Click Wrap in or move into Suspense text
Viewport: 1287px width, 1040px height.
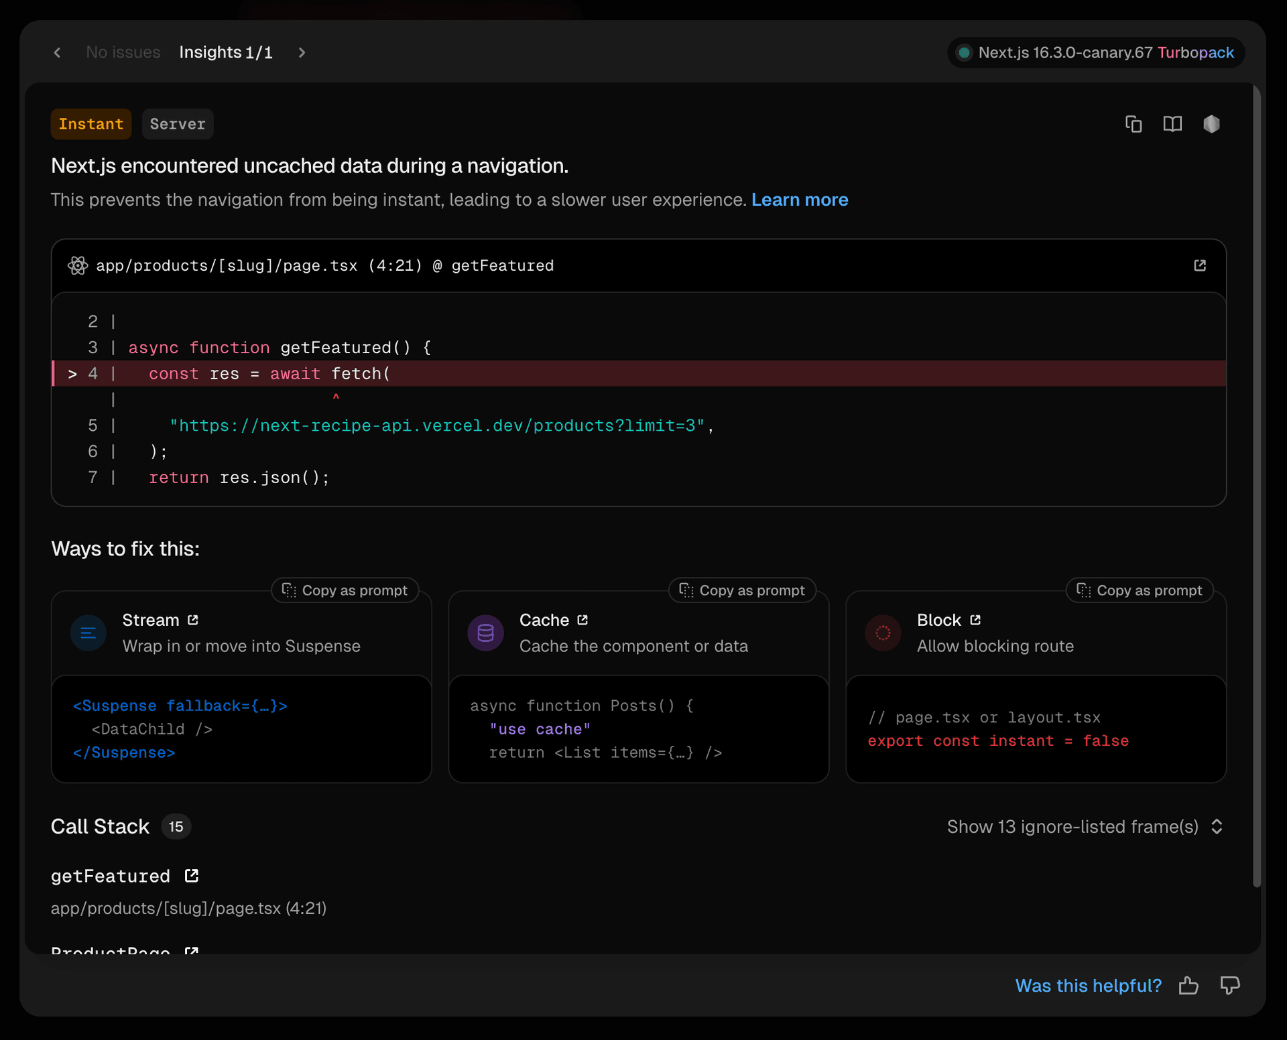(x=241, y=646)
